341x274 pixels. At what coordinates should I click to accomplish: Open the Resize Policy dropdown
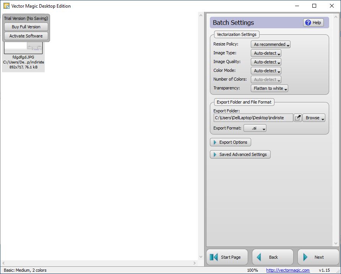tap(271, 44)
